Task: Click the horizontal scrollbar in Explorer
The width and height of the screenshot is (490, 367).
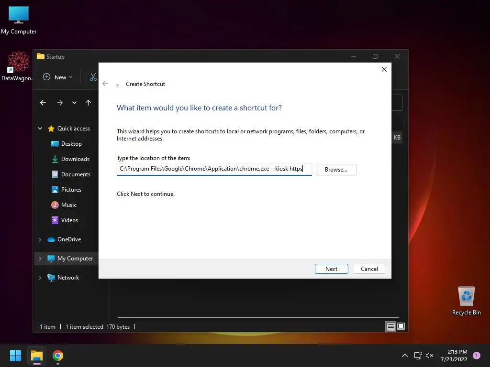Action: pyautogui.click(x=258, y=317)
